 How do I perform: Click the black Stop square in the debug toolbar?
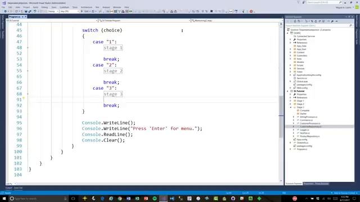coord(211,11)
